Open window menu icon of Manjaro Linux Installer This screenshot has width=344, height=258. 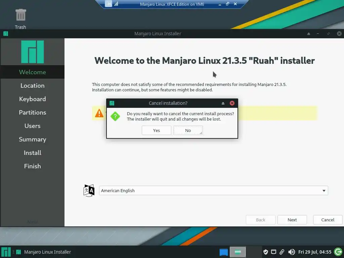pos(6,34)
